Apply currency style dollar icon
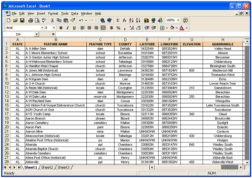This screenshot has width=252, height=178. (111, 28)
